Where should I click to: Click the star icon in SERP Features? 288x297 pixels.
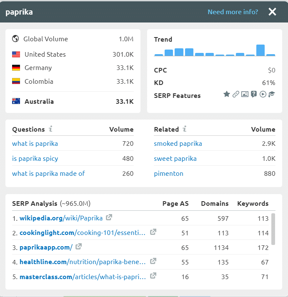[227, 95]
